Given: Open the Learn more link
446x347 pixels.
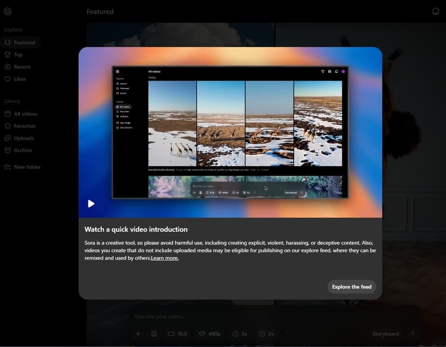Looking at the screenshot, I should (165, 258).
